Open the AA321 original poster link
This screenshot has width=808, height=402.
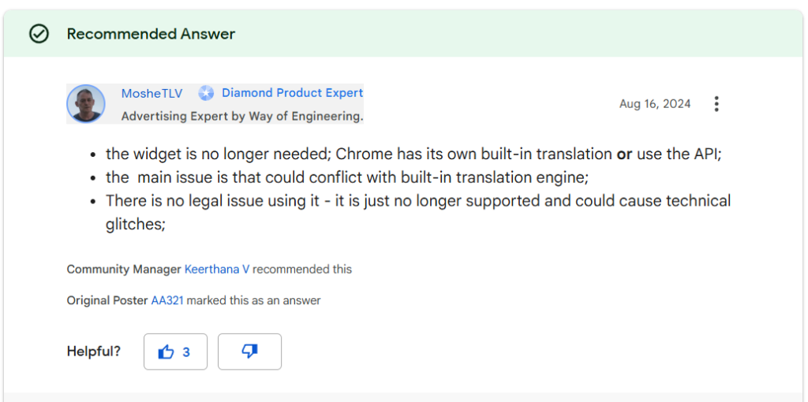(x=167, y=300)
